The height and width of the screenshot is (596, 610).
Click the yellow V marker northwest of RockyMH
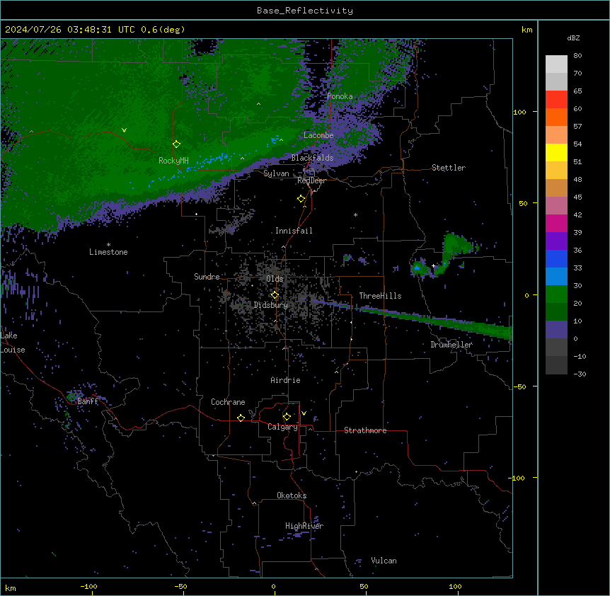124,130
